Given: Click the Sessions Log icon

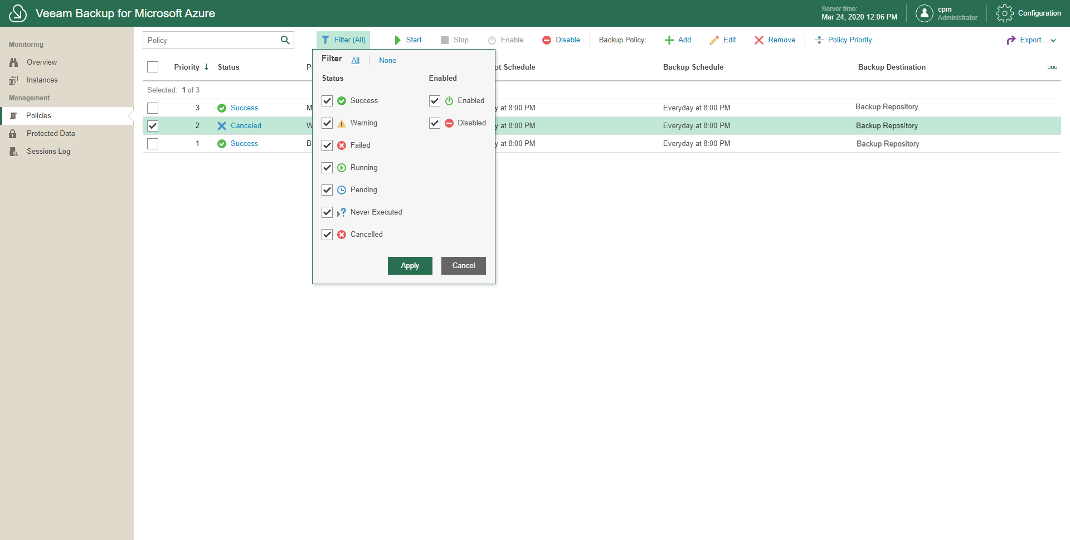Looking at the screenshot, I should (13, 152).
